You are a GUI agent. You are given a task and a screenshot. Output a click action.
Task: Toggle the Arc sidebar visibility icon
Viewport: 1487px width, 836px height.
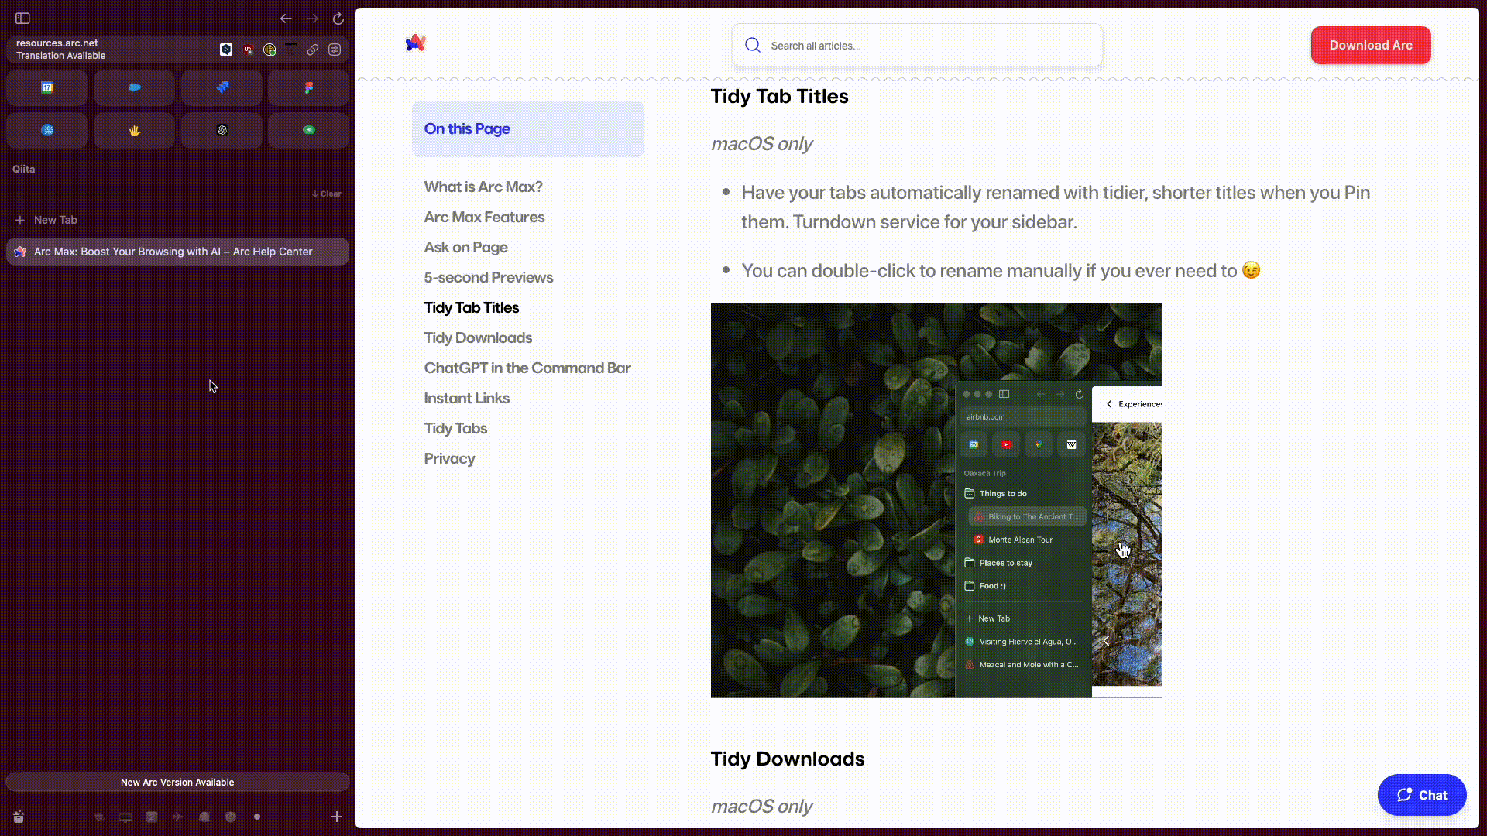click(x=22, y=18)
